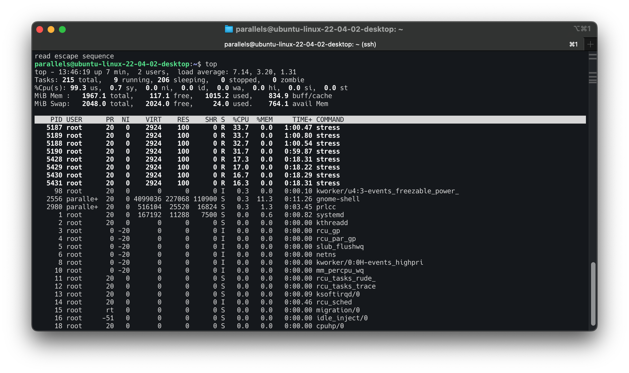Click the 33.7 %CPU value for PID 5187
This screenshot has height=373, width=629.
(241, 128)
